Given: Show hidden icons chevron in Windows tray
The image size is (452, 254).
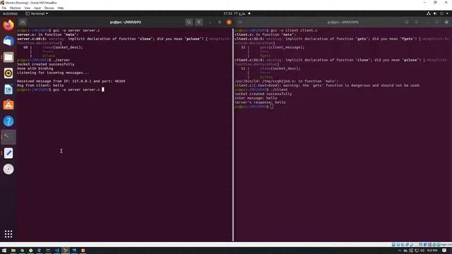Looking at the screenshot, I should [400, 251].
